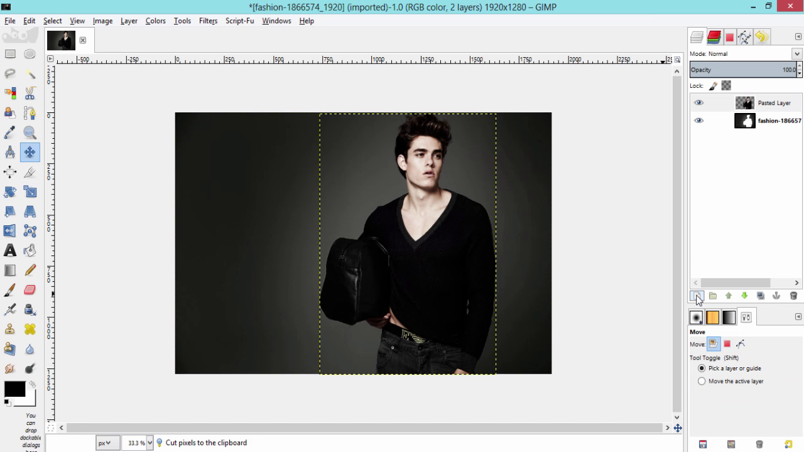
Task: Select the Foreground Select tool
Action: [10, 113]
